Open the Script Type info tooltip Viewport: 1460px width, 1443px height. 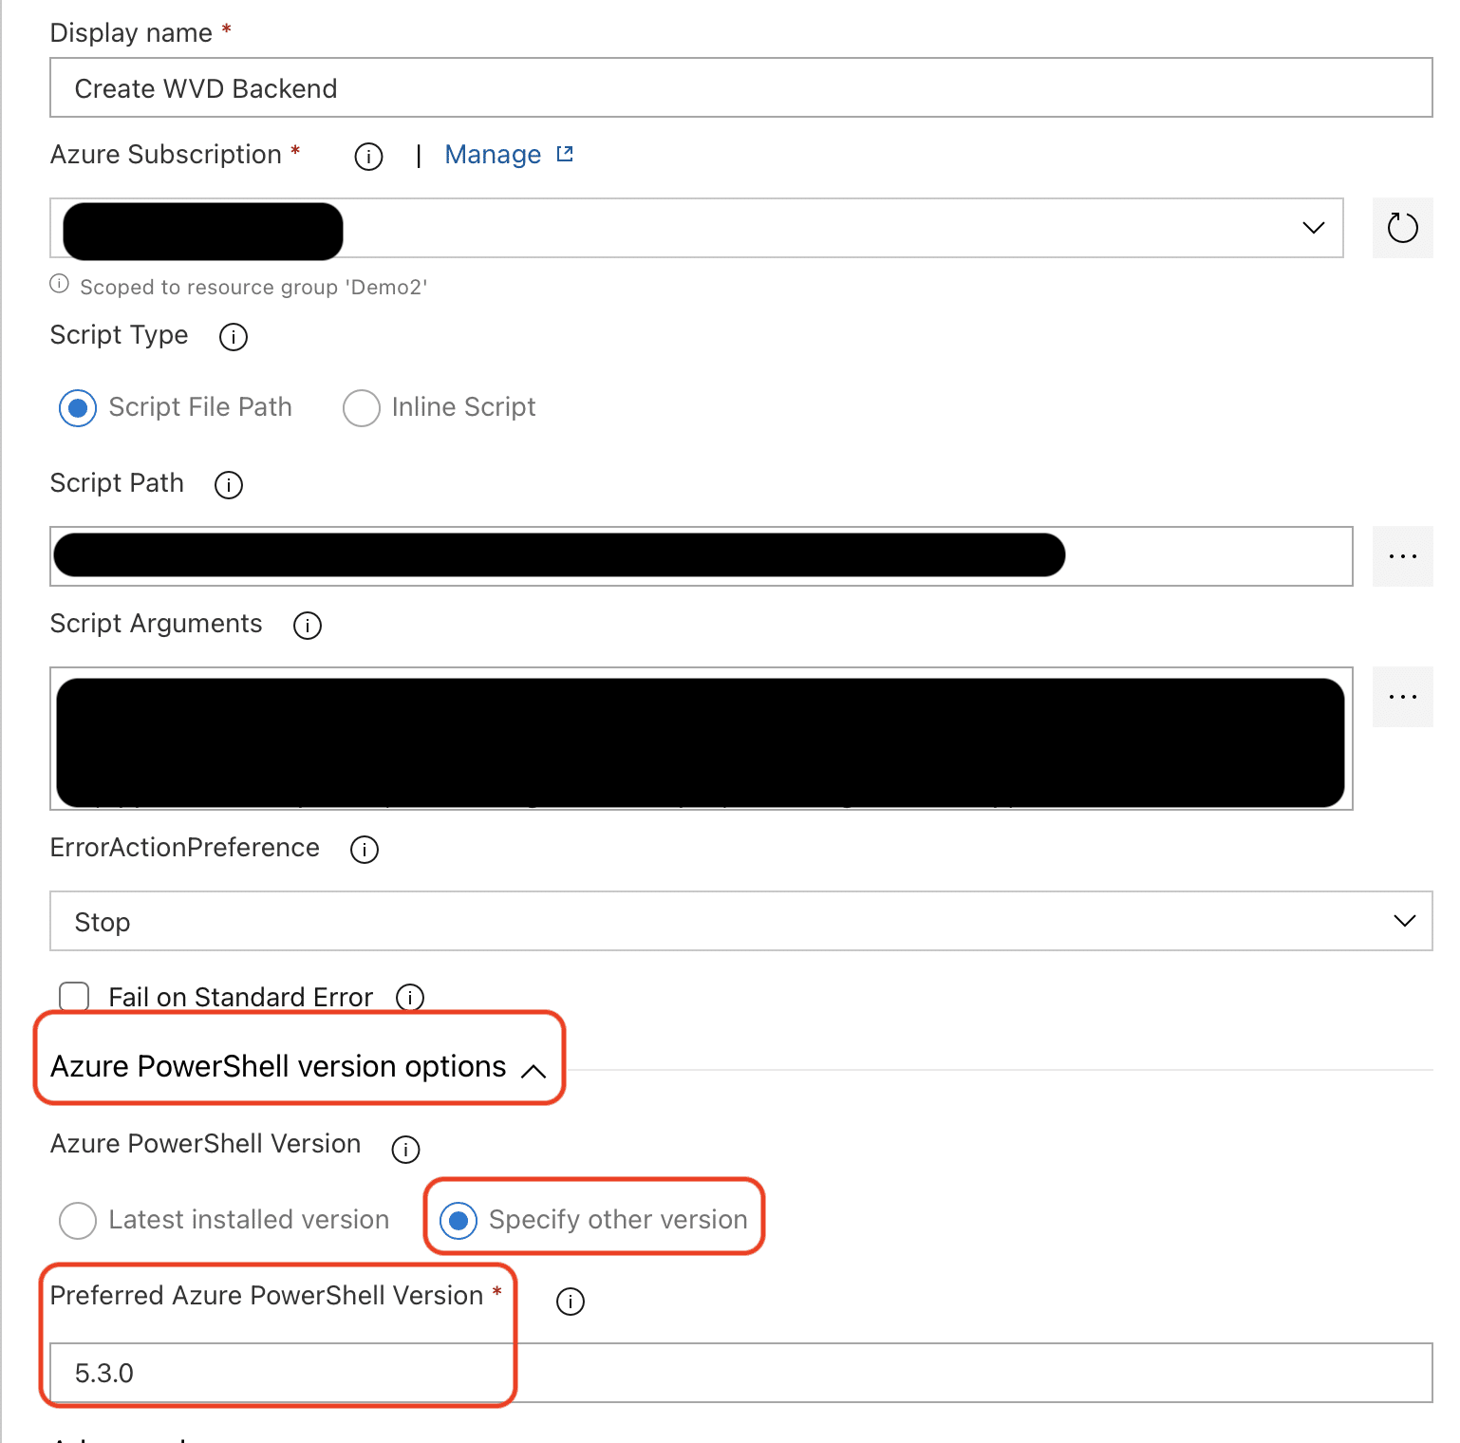pyautogui.click(x=233, y=337)
